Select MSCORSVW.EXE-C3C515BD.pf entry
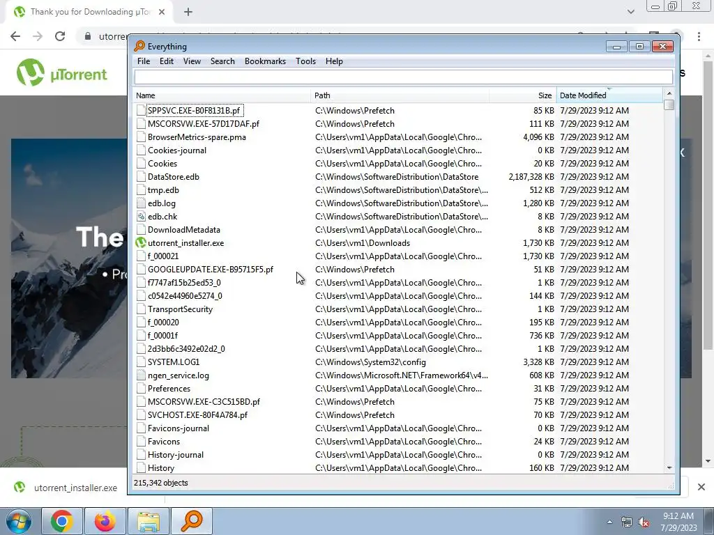This screenshot has height=535, width=714. click(x=204, y=402)
